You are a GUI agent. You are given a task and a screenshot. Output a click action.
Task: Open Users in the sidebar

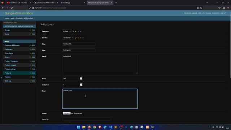(x=6, y=34)
